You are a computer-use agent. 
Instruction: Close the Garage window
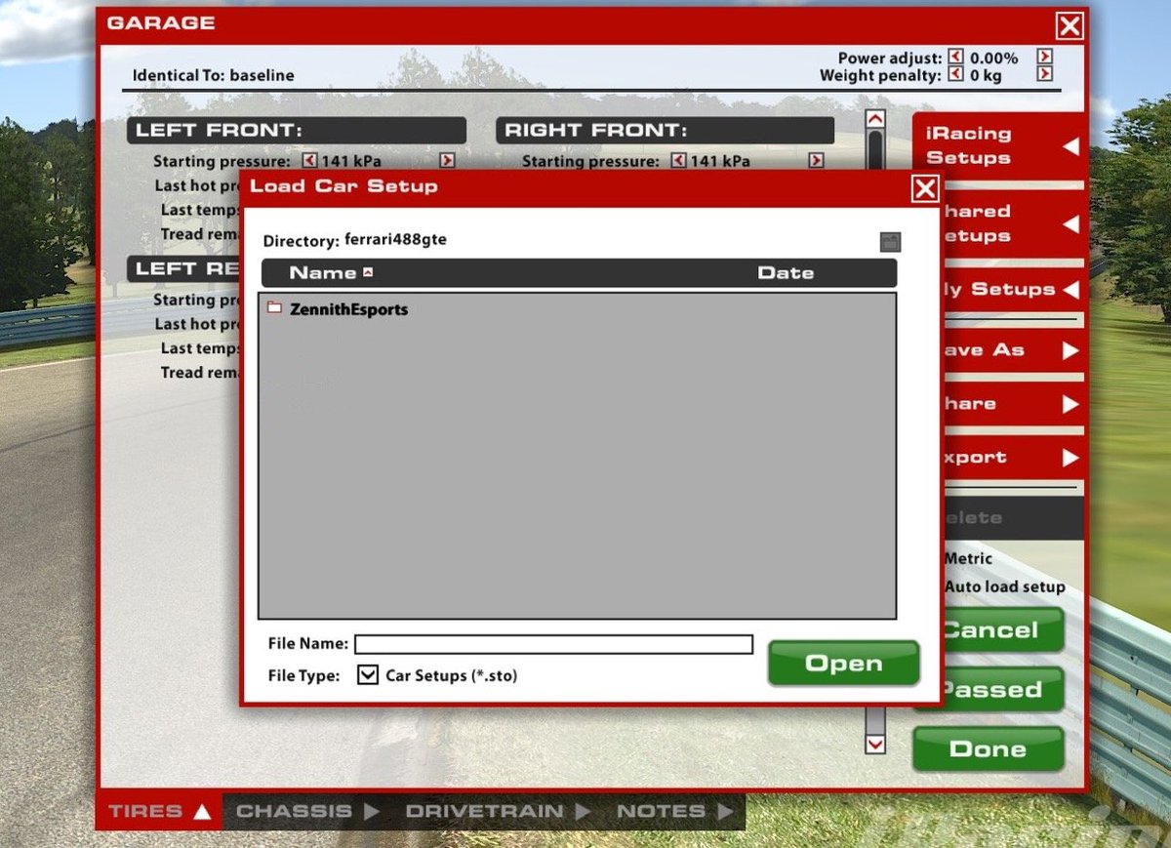coord(1070,25)
